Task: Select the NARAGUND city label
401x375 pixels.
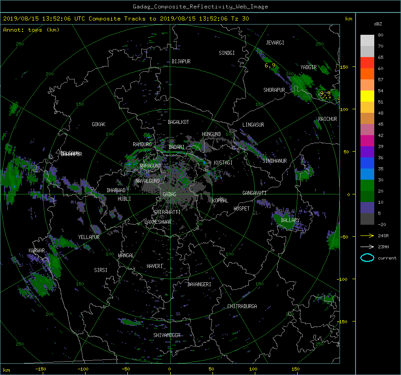Action: point(151,166)
